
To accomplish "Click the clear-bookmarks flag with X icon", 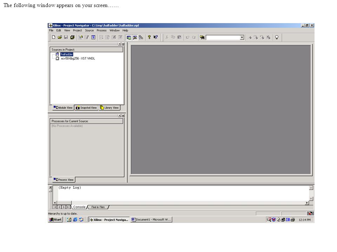I will tap(268, 37).
